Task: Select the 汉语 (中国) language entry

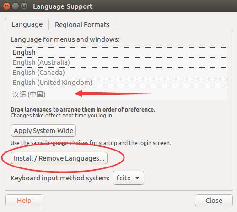Action: (x=119, y=94)
